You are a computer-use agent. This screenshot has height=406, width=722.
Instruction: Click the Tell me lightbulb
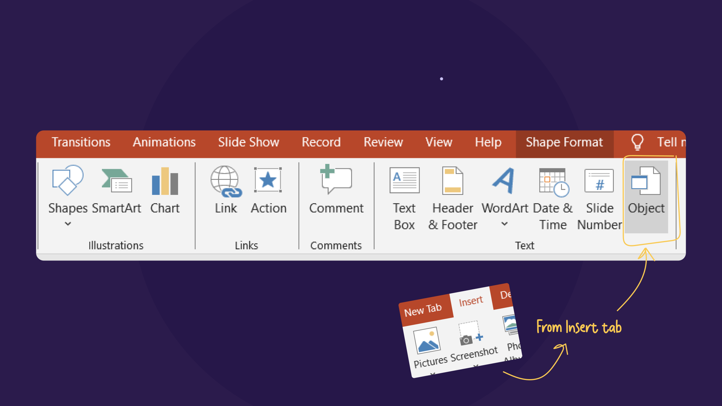point(637,142)
